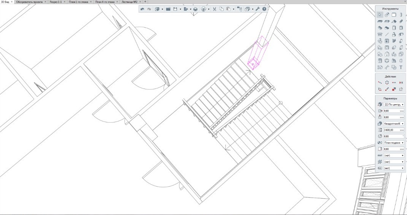Open the 'Квадратная' profile dropdown
The image size is (407, 215).
click(394, 123)
